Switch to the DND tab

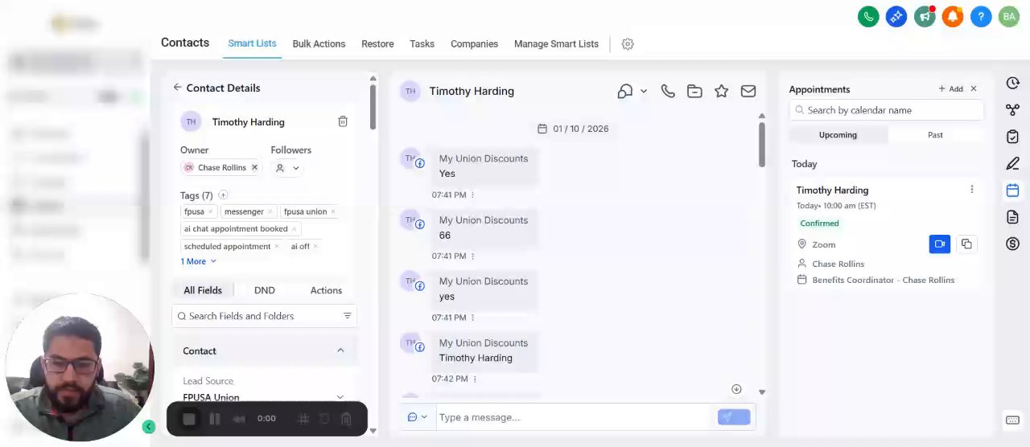pos(264,290)
